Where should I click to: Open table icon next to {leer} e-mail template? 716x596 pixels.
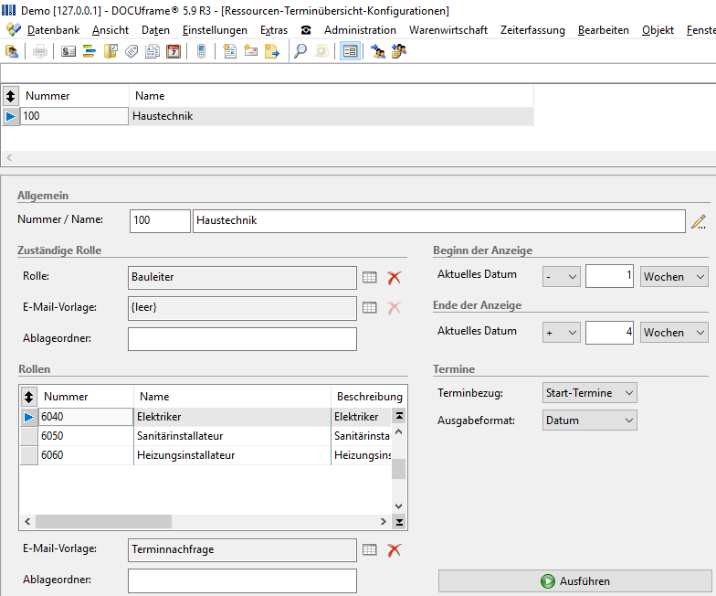[369, 307]
